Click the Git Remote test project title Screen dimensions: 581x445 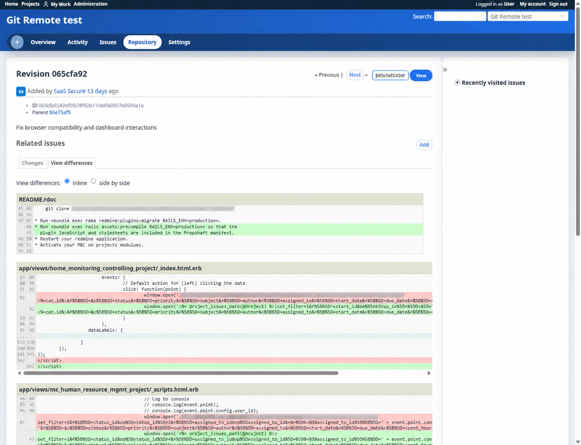click(44, 20)
